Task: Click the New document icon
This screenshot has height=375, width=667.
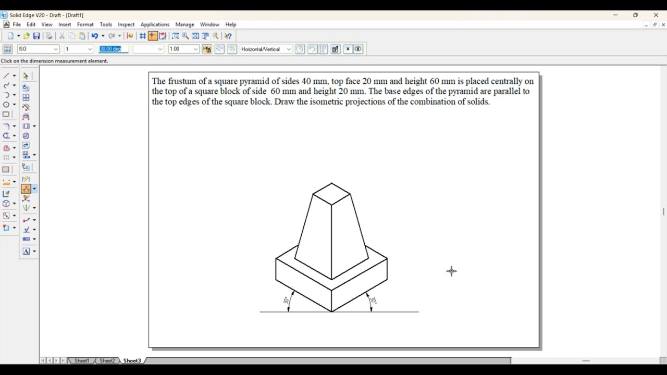Action: click(x=10, y=36)
